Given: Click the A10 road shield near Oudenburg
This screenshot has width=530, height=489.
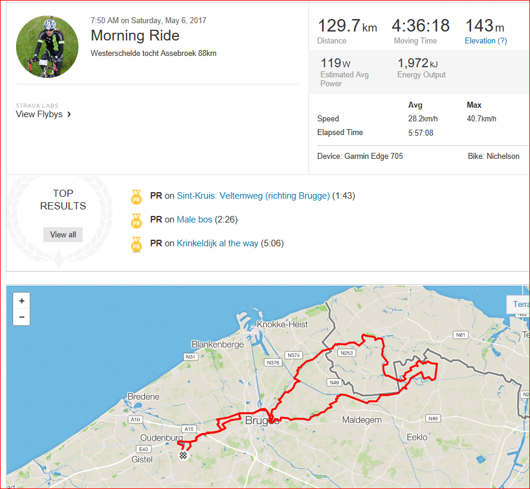Looking at the screenshot, I should (x=189, y=429).
